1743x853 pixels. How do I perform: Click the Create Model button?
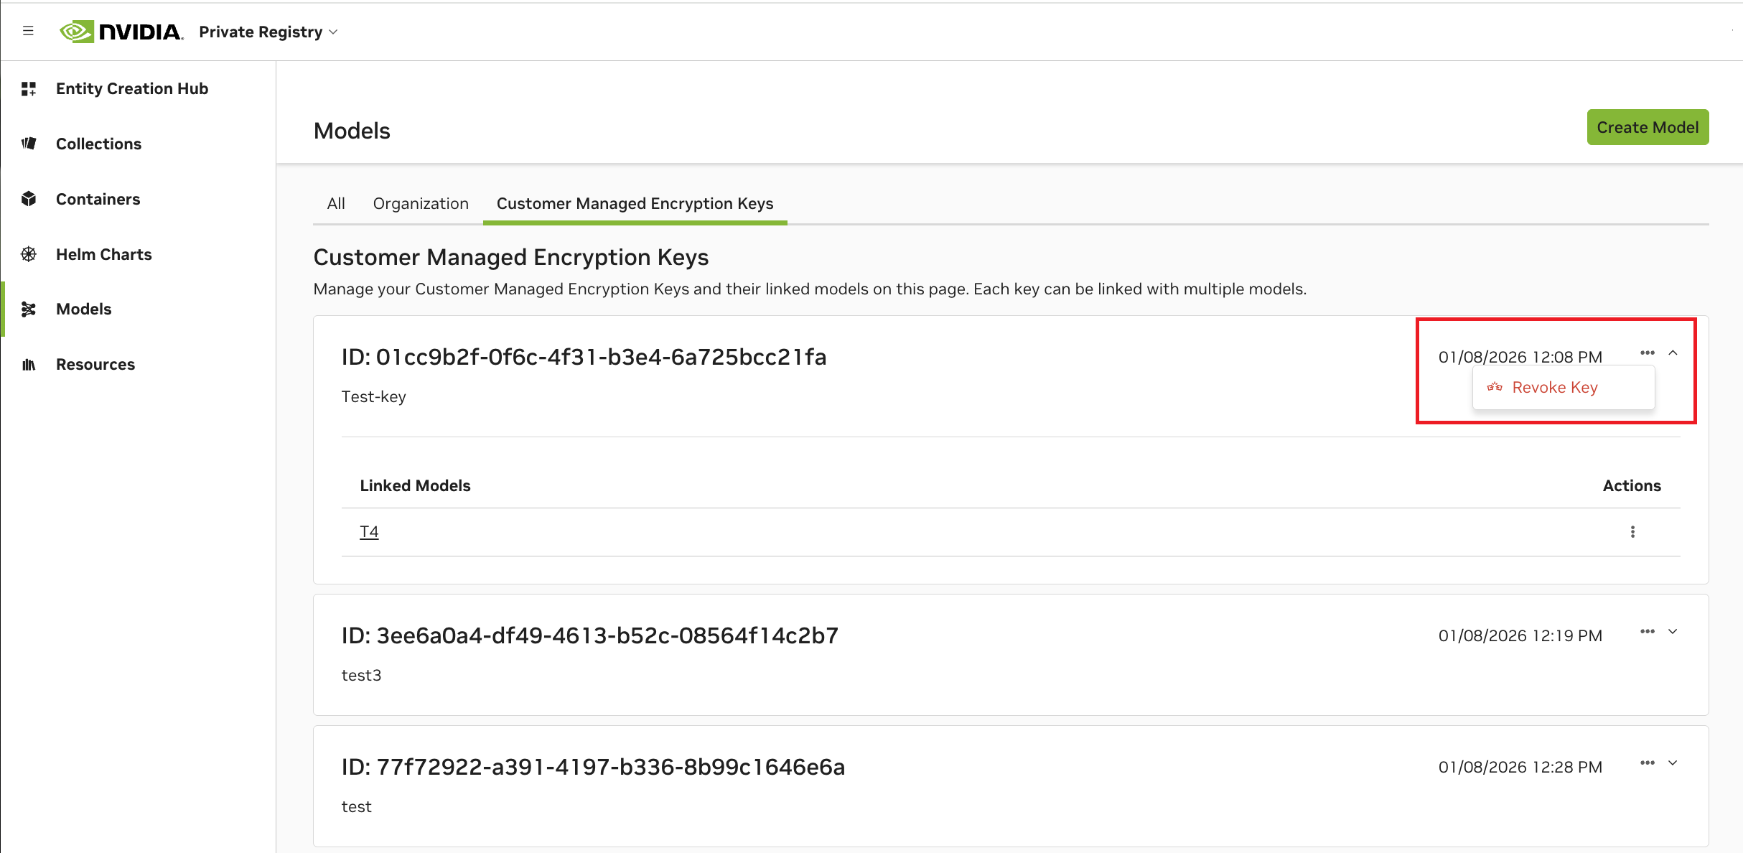click(x=1647, y=127)
